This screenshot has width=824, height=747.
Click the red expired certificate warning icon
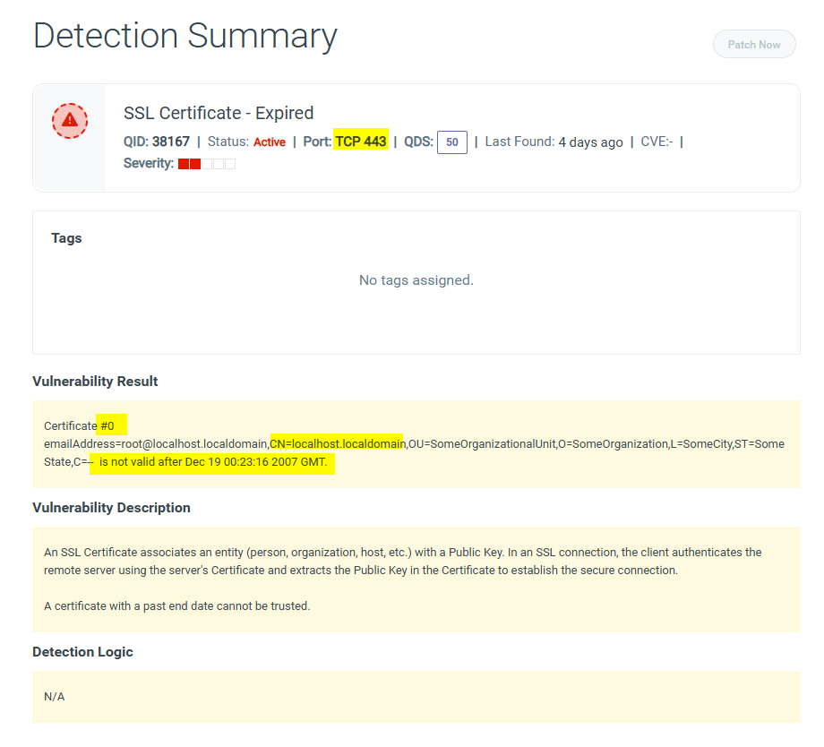(70, 120)
